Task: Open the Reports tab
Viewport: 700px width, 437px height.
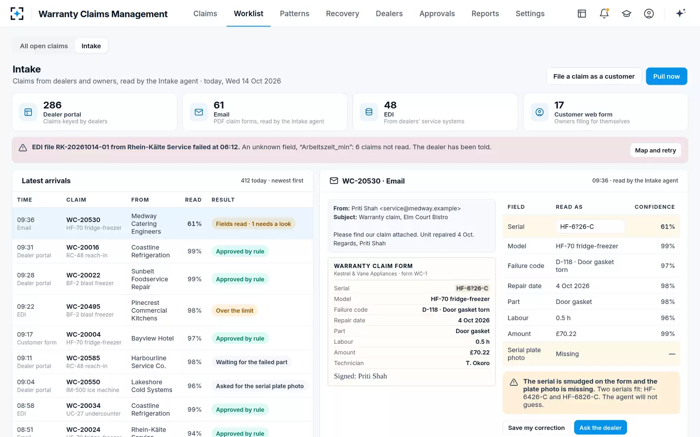Action: 485,14
